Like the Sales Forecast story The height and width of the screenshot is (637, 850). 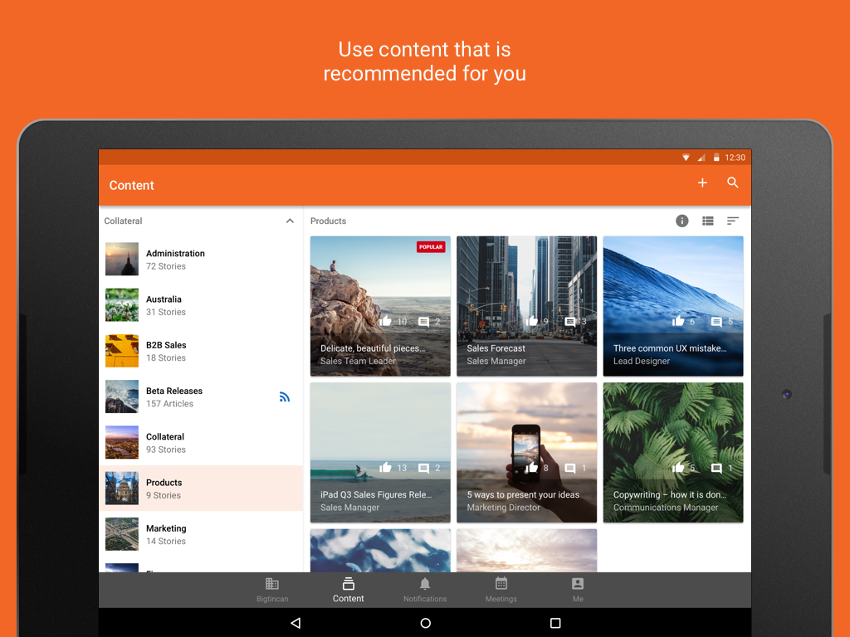[532, 321]
